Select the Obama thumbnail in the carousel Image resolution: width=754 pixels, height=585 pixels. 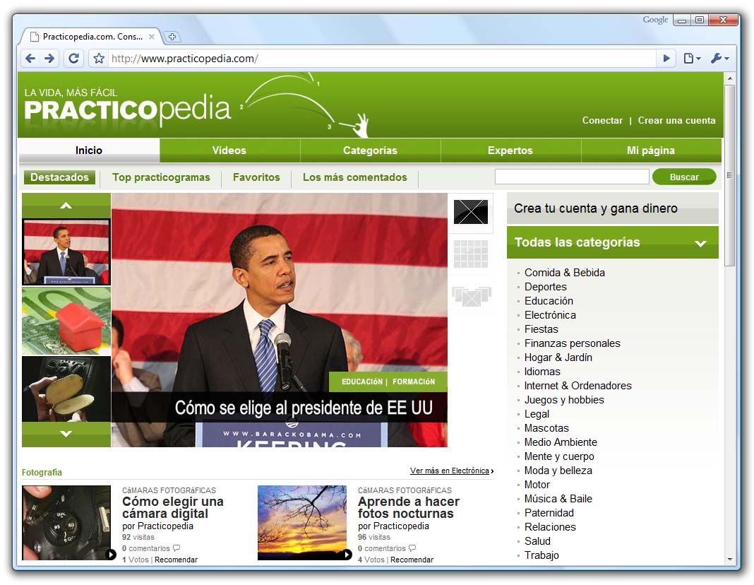click(66, 252)
